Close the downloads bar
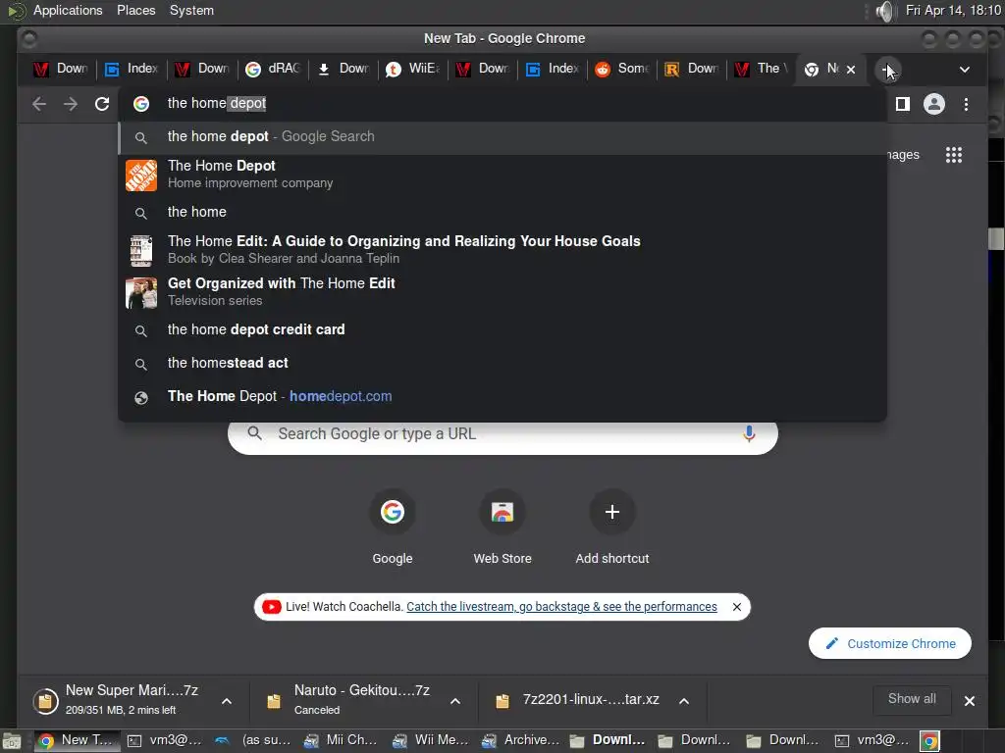Screen dimensions: 1005x753 [x=970, y=701]
